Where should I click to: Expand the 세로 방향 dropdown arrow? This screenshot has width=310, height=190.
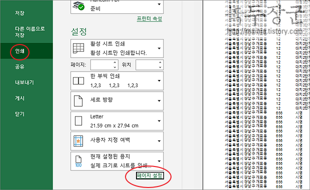click(x=159, y=101)
